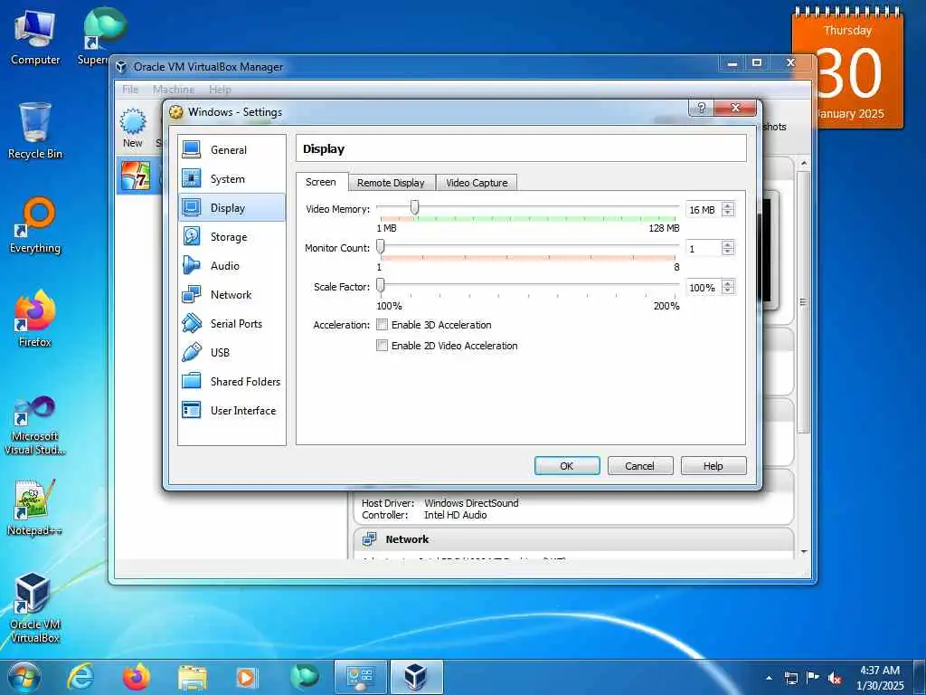Decrease Monitor Count with down arrow
This screenshot has width=926, height=695.
(728, 252)
